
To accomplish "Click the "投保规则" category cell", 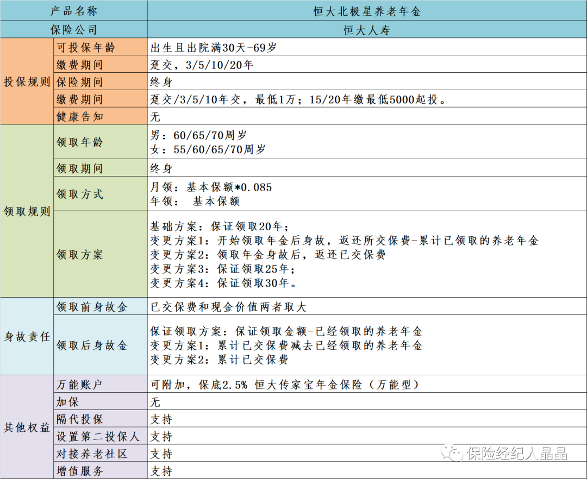I will click(27, 81).
